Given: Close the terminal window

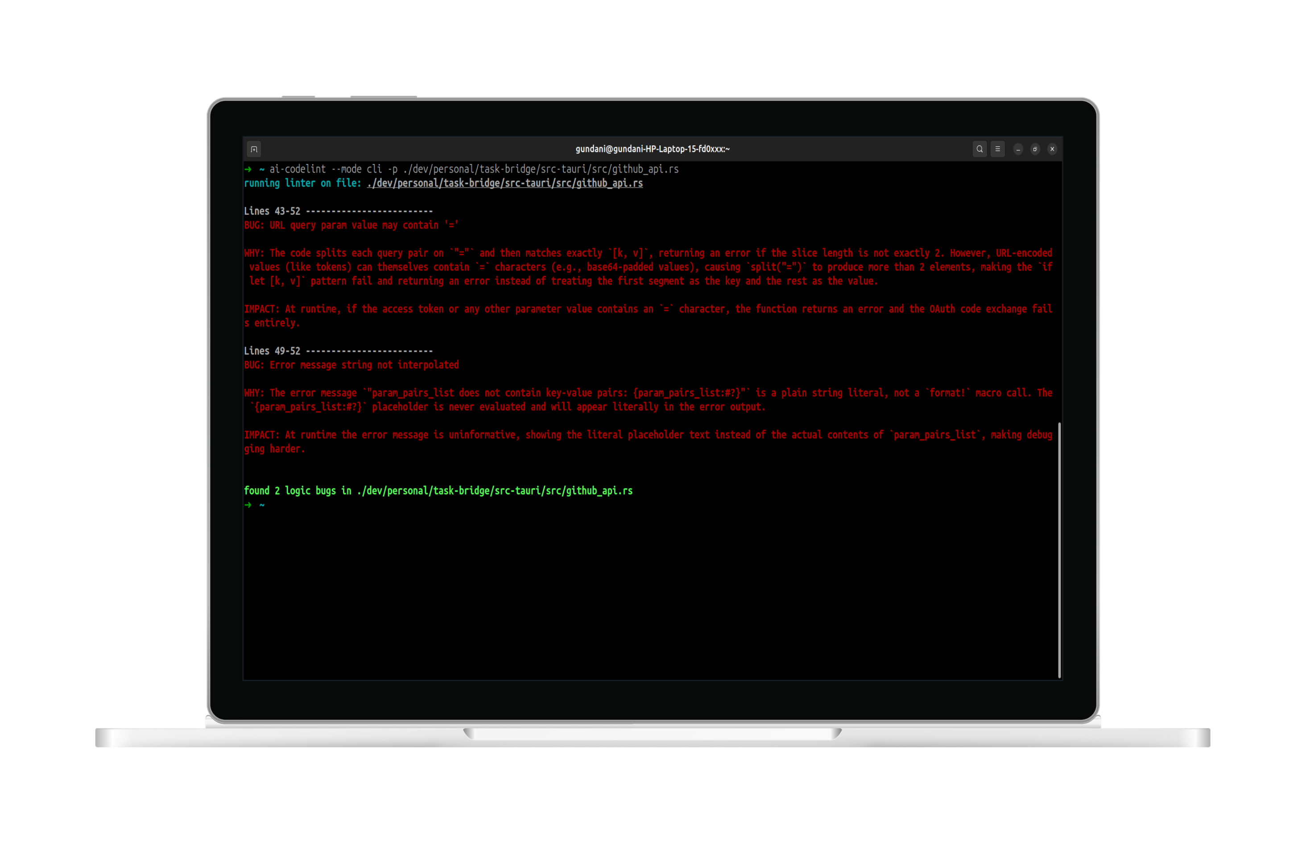Looking at the screenshot, I should coord(1052,149).
